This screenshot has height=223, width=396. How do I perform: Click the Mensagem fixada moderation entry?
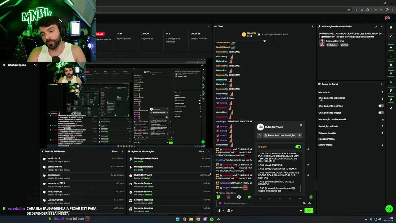click(170, 168)
